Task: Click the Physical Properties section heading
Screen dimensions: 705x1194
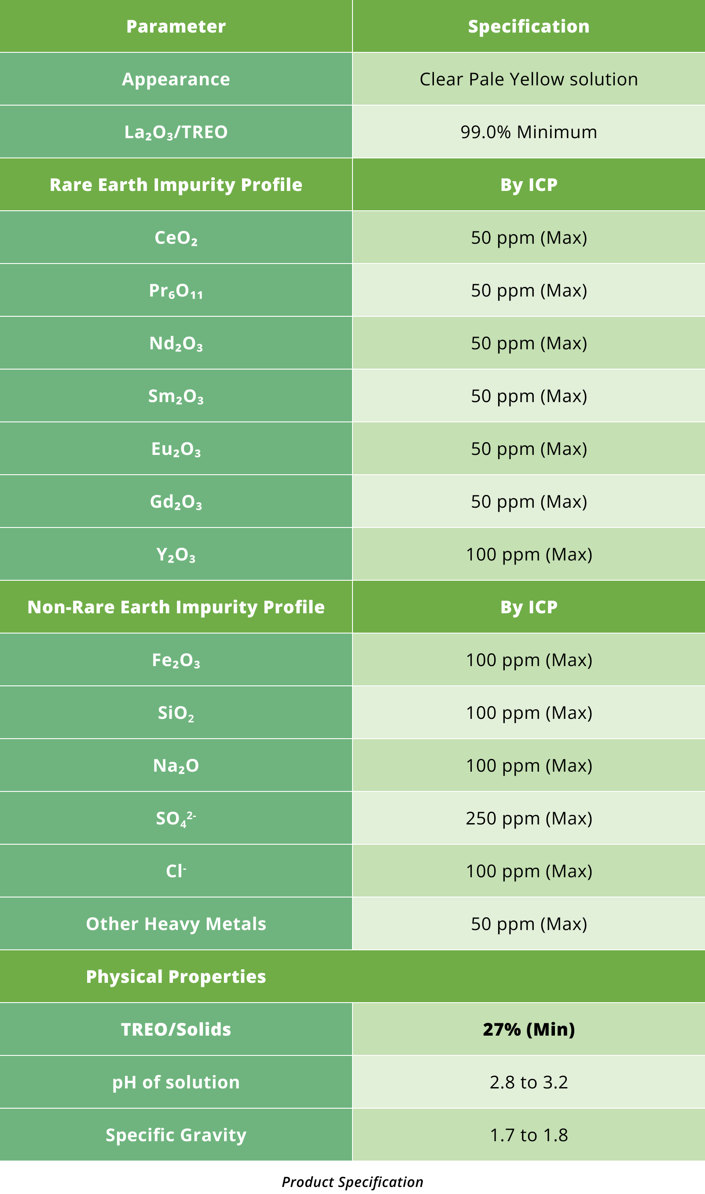Action: point(176,977)
